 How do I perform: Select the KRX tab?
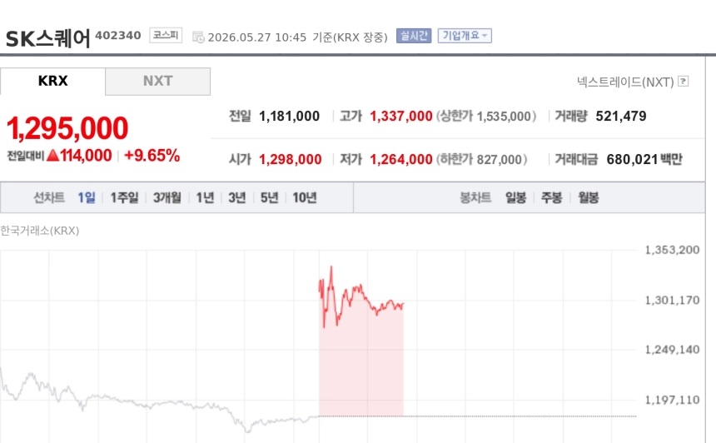tap(53, 82)
